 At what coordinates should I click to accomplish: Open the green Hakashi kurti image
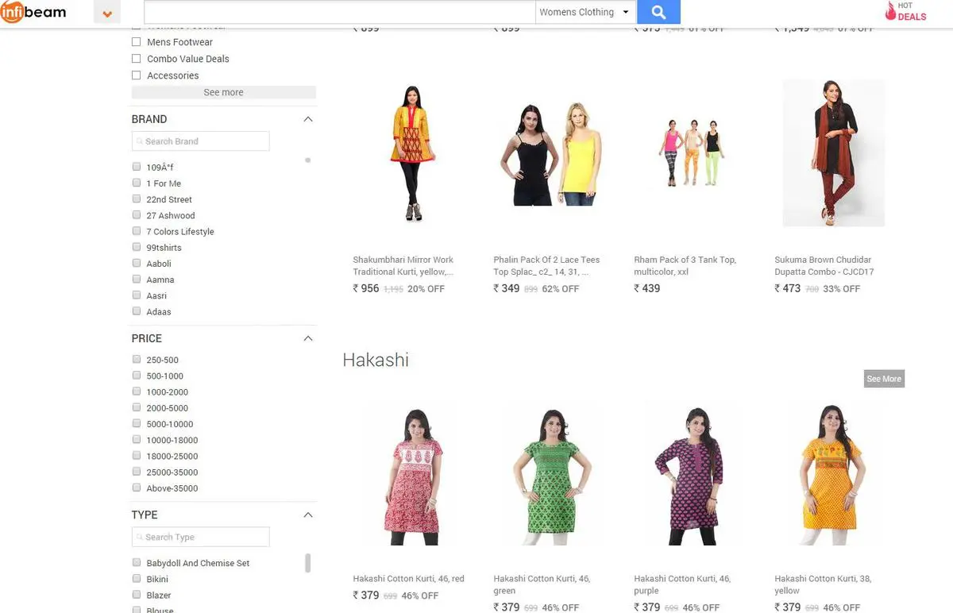pyautogui.click(x=553, y=476)
